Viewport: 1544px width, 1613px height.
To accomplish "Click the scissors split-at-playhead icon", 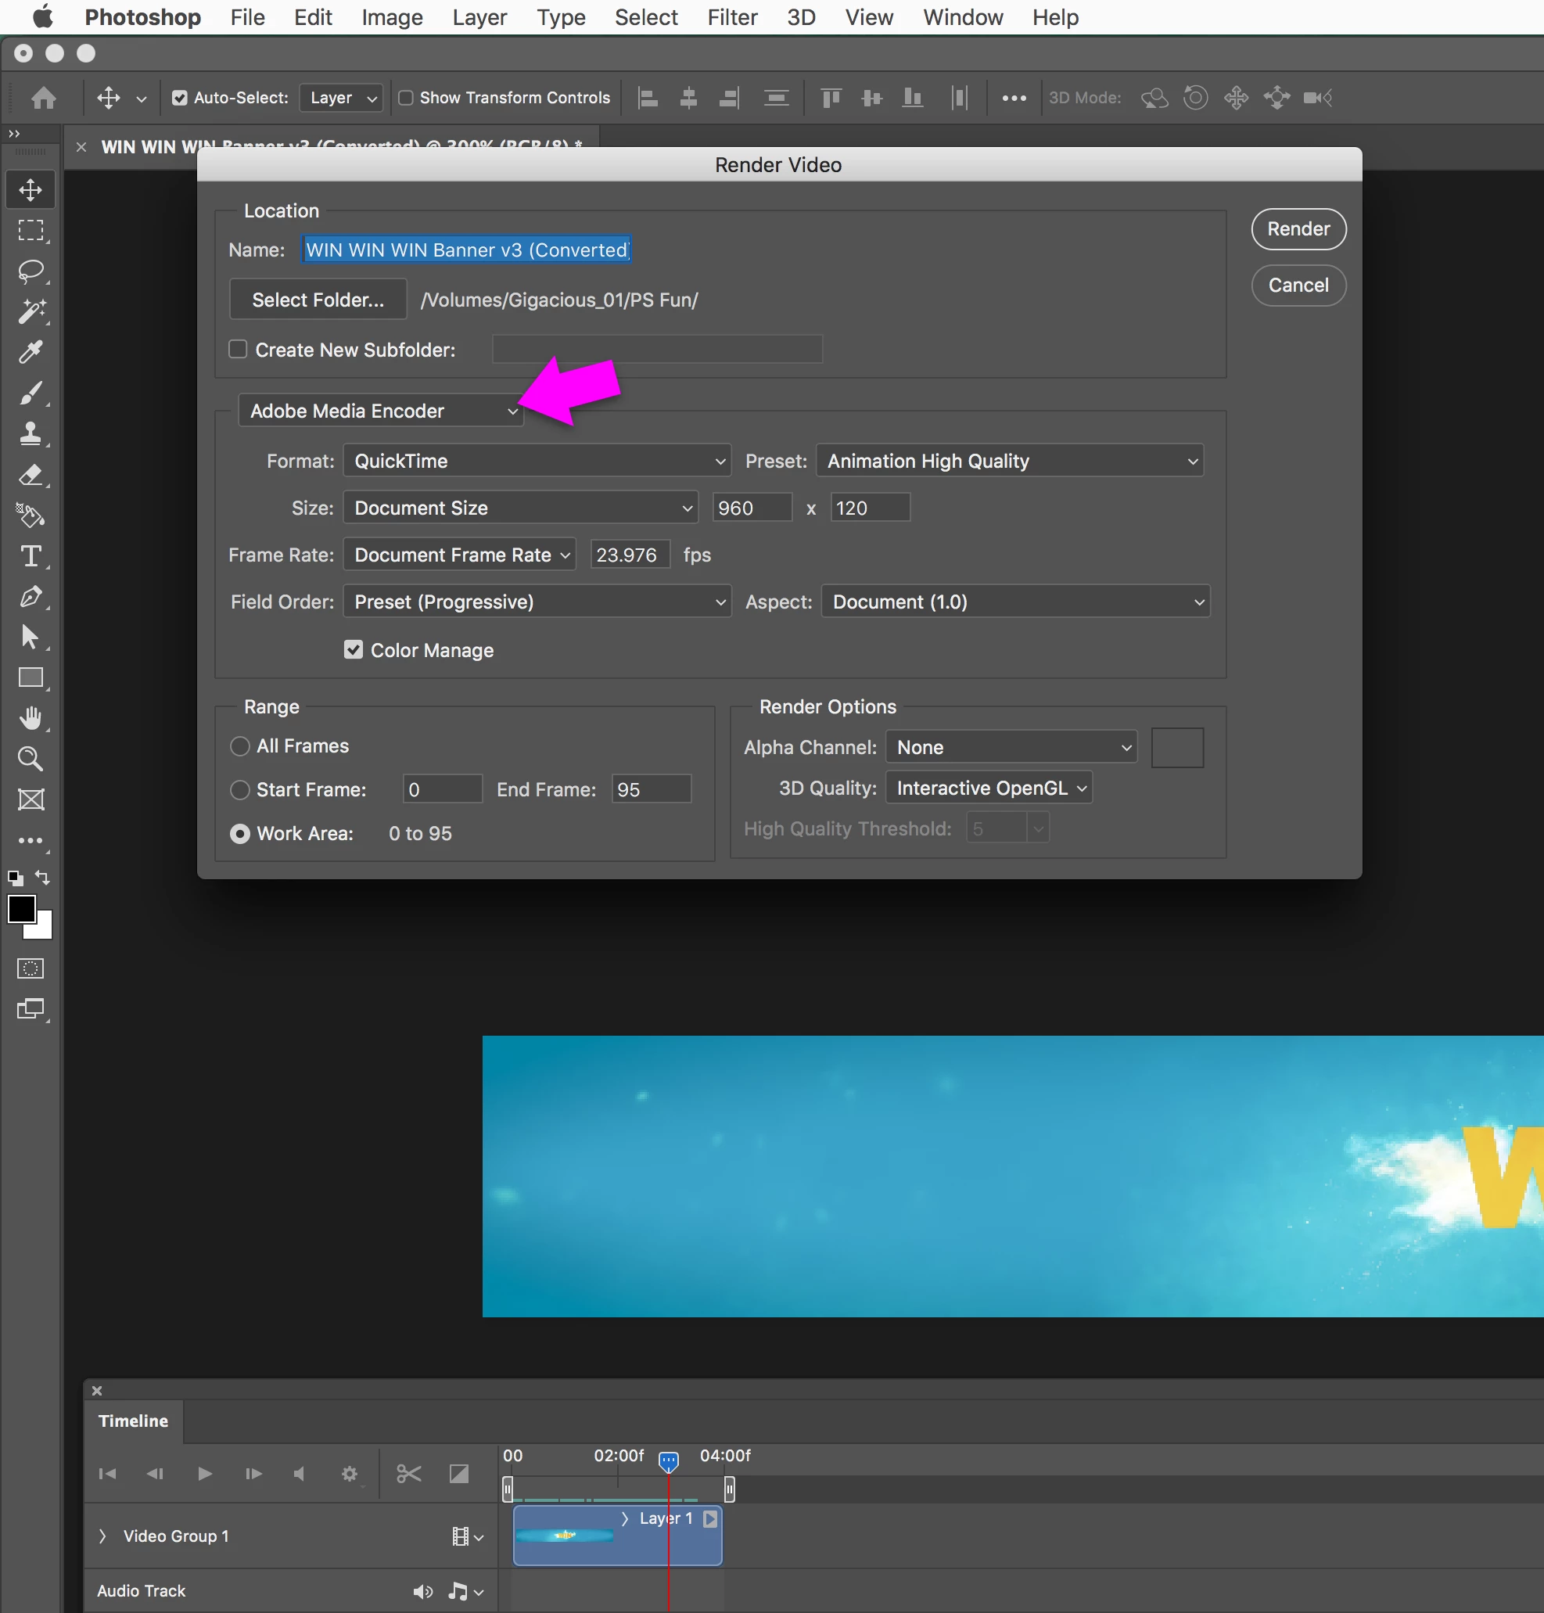I will point(408,1474).
